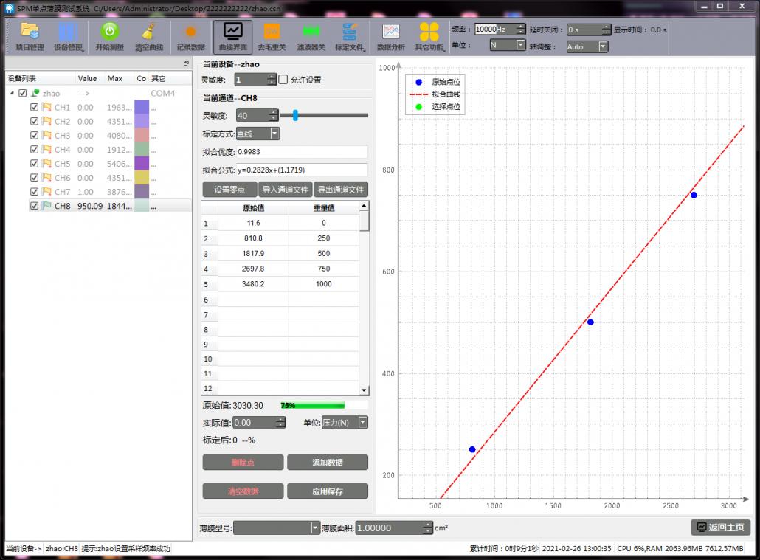Clear the curve using 清空曲线
Viewport: 760px width, 560px height.
point(149,37)
